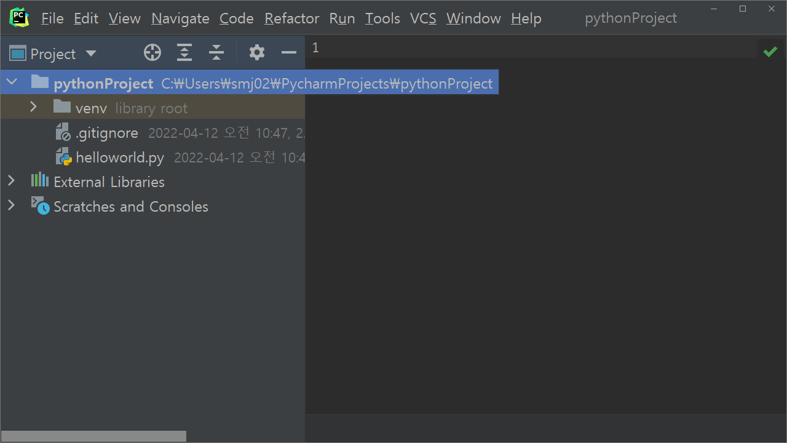Open the File menu
The height and width of the screenshot is (443, 787).
52,19
